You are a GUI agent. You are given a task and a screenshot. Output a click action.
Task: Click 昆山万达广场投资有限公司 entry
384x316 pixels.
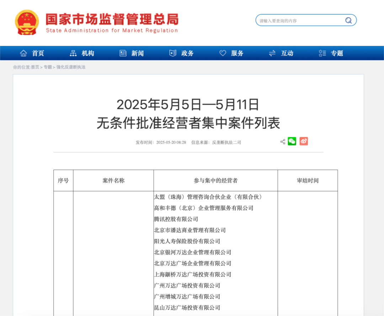tap(187, 308)
